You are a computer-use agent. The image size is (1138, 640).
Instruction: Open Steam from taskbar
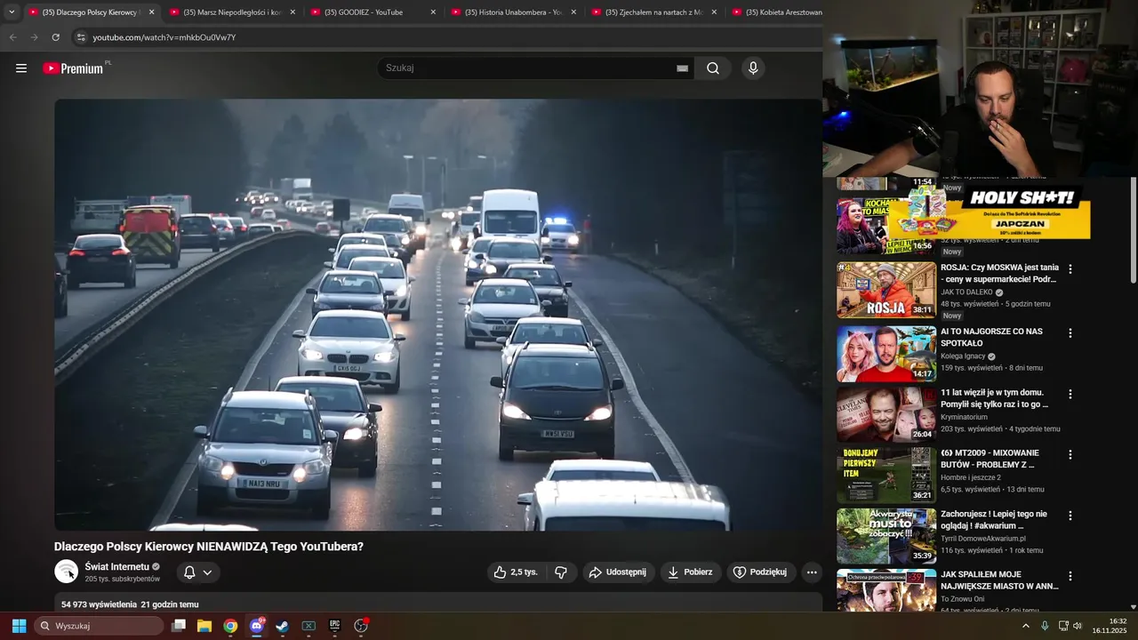[283, 626]
